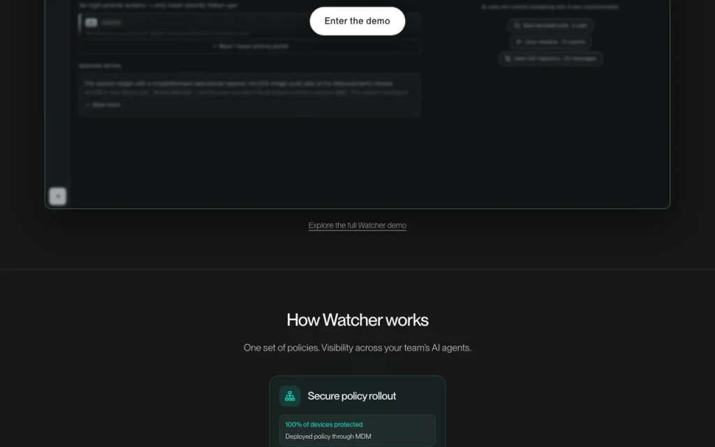715x447 pixels.
Task: Click the blurred View timeline button
Action: coord(550,42)
